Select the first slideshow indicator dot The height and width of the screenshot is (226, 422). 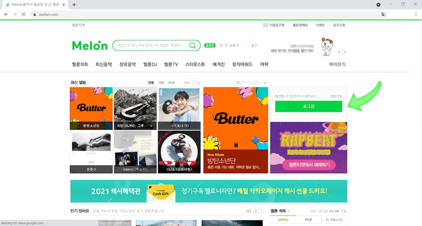click(238, 83)
